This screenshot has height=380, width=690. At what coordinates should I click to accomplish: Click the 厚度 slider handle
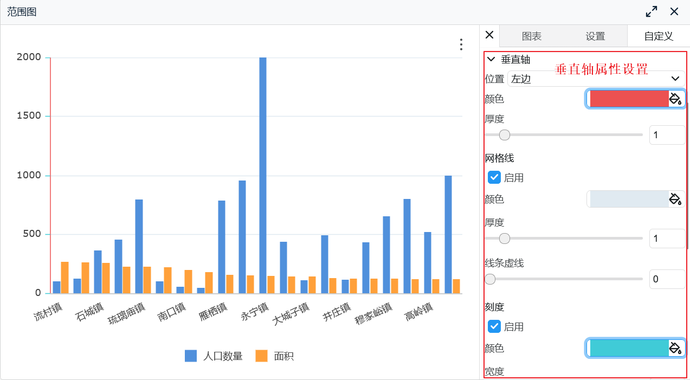pyautogui.click(x=504, y=134)
